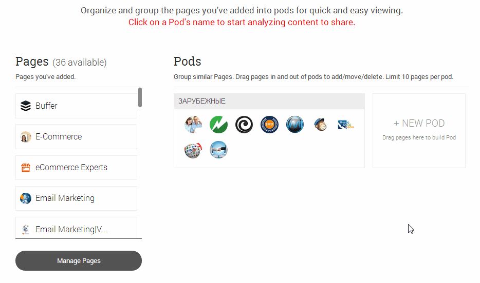Viewport: 480px width, 283px height.
Task: Click the app-covered globe page icon
Action: click(193, 150)
